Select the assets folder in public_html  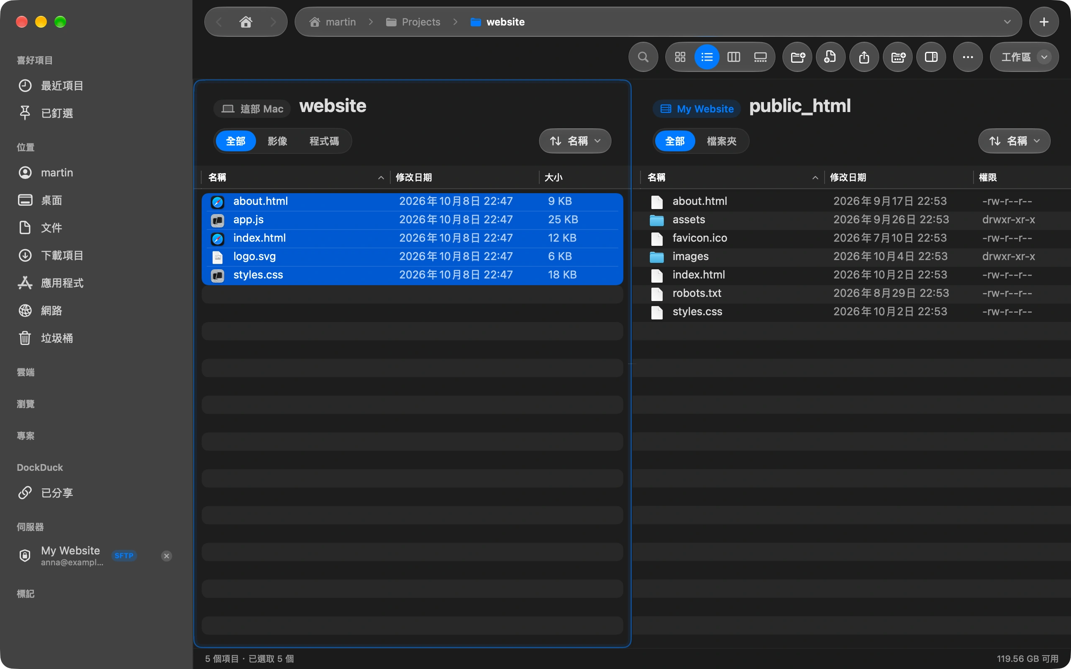[851, 220]
